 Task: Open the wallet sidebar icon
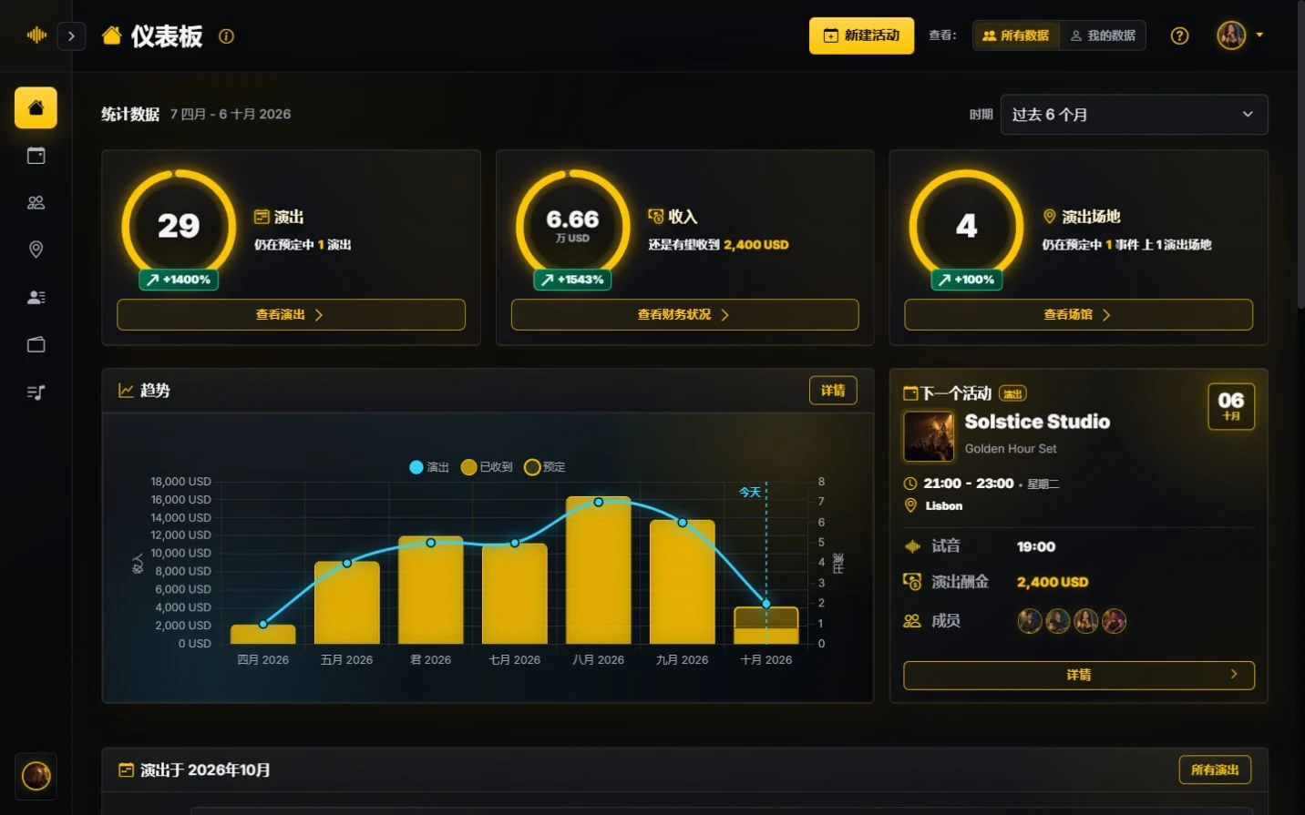pos(36,344)
